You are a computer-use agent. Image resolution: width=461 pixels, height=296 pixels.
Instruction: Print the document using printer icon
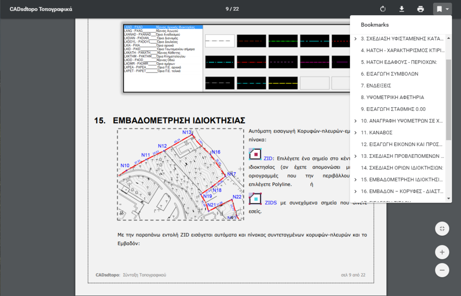point(420,9)
